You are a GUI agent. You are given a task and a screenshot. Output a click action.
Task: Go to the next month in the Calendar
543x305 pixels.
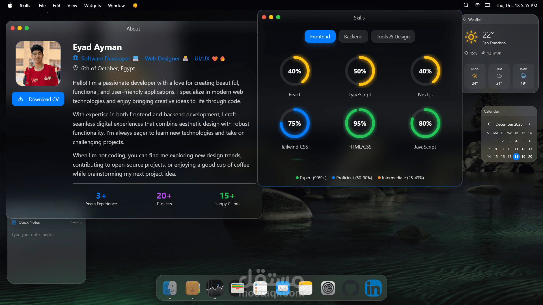point(530,124)
